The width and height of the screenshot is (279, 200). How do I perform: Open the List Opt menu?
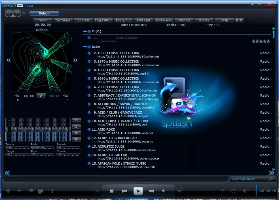[x=143, y=20]
